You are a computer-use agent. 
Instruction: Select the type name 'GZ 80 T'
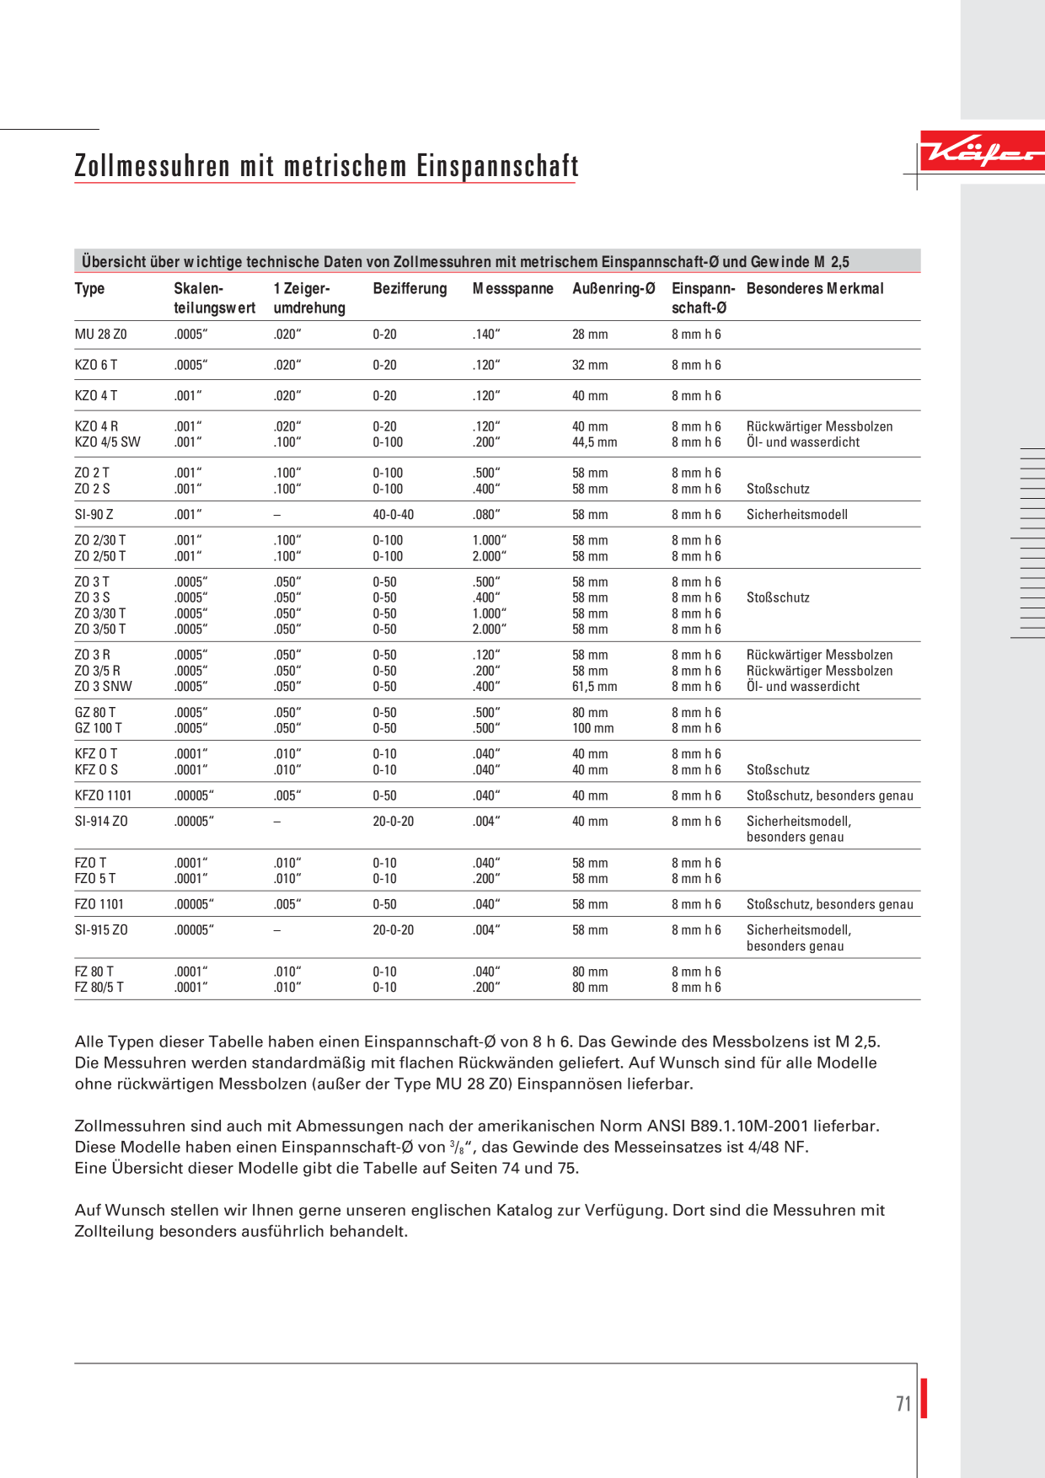[95, 713]
